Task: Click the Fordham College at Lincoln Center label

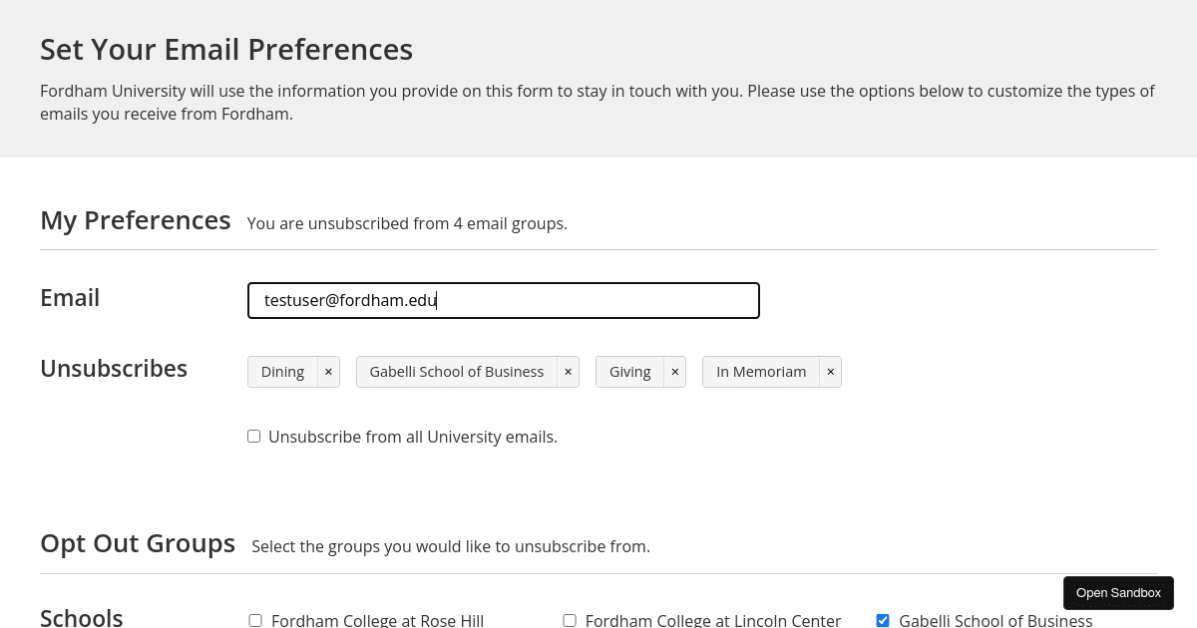Action: tap(713, 620)
